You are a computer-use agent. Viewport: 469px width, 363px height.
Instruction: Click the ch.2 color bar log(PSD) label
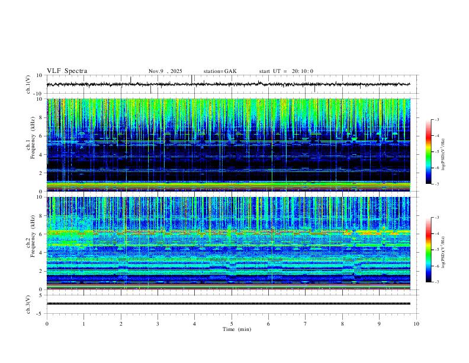coord(444,253)
